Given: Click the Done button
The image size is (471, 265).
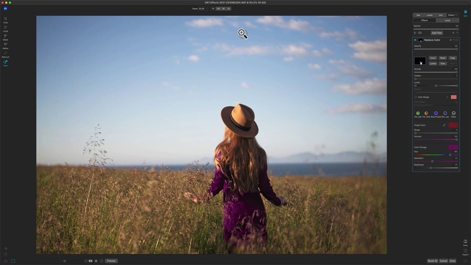Looking at the screenshot, I should (453, 261).
